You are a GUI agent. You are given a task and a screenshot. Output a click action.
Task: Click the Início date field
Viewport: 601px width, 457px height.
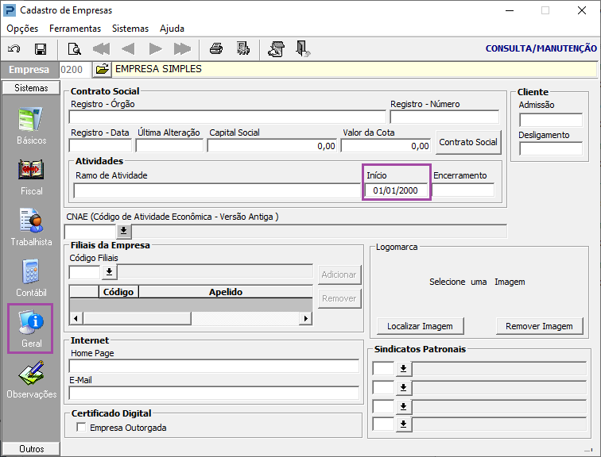pos(396,190)
